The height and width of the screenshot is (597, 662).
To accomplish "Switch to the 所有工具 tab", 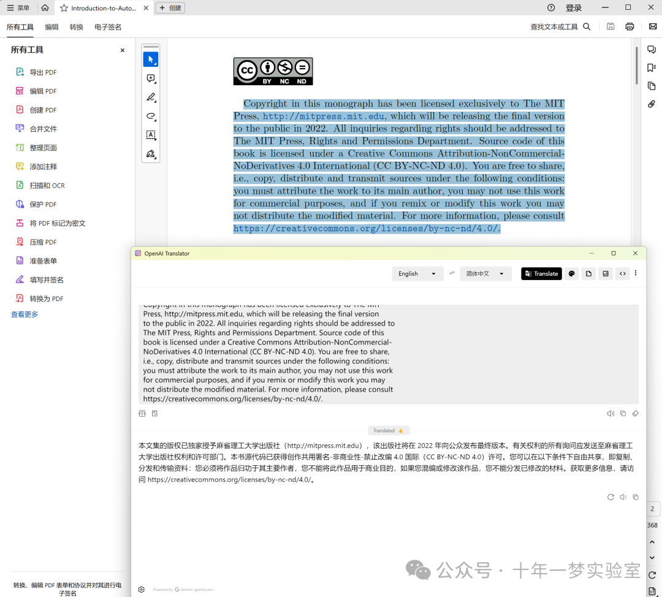I will pos(20,27).
